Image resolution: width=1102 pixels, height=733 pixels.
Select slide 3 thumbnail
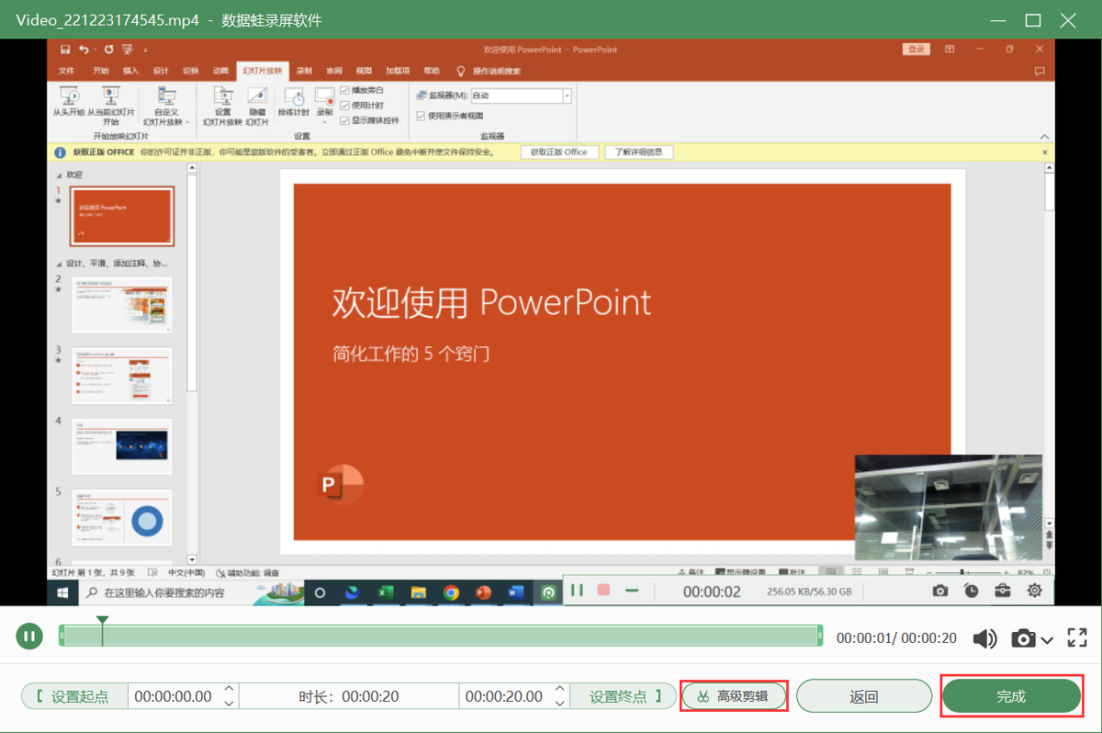point(121,376)
